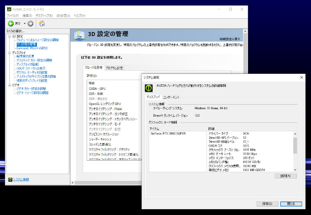
Task: Click the NVIDIA logo in title bar
Action: point(9,9)
